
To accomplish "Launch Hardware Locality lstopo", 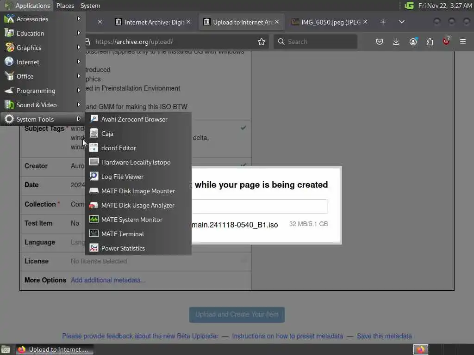I will (138, 162).
